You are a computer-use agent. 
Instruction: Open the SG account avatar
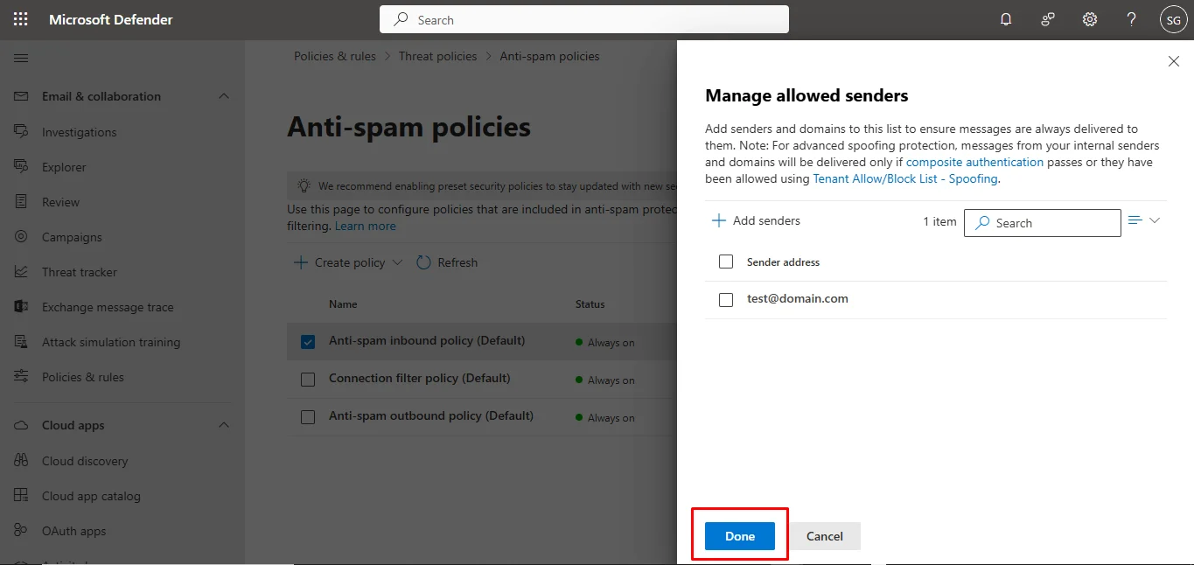coord(1173,19)
